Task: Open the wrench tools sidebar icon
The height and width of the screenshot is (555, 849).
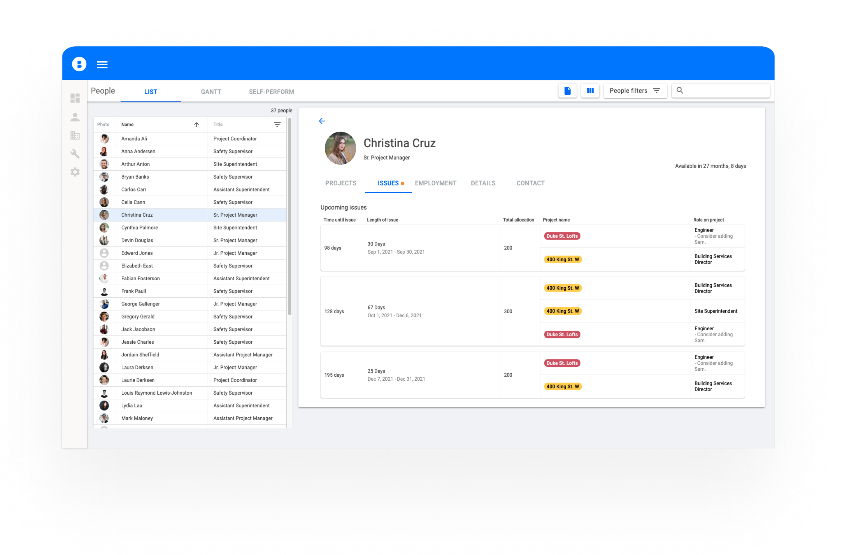Action: coord(75,154)
